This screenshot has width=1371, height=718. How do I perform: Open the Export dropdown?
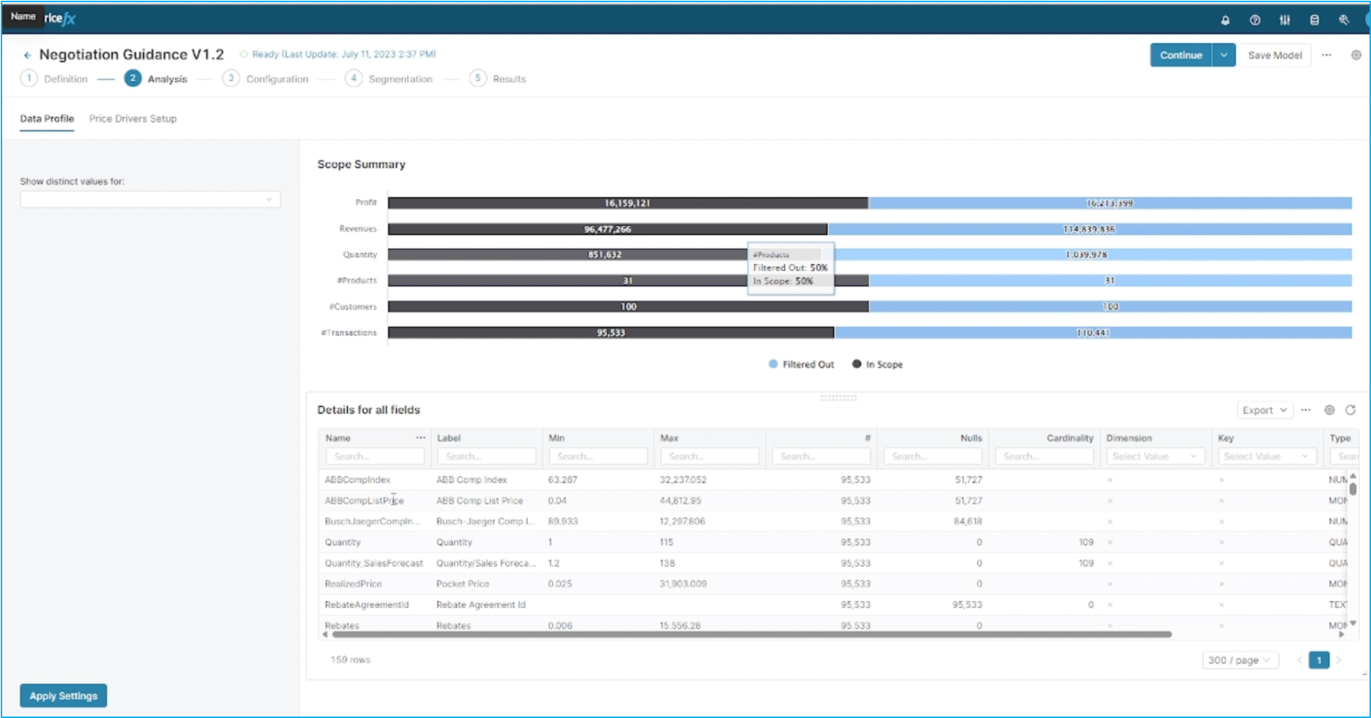coord(1264,410)
